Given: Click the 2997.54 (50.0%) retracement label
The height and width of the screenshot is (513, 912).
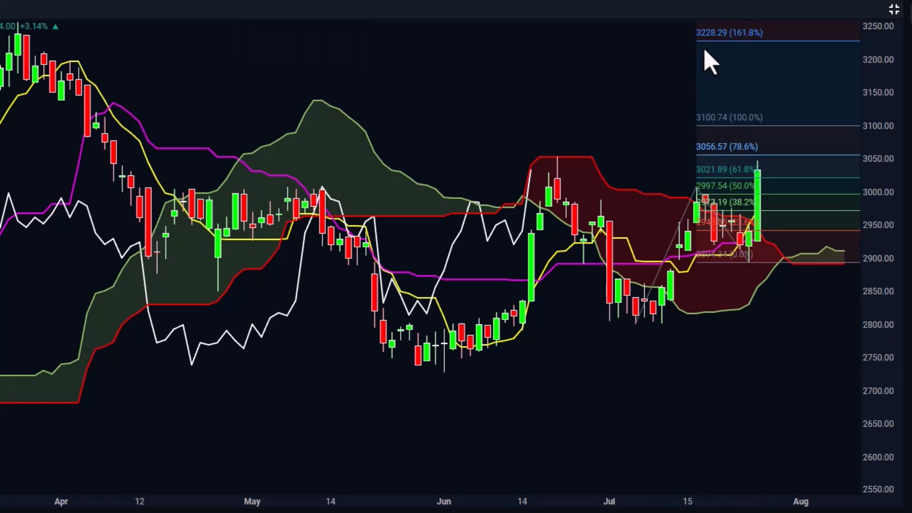Looking at the screenshot, I should 726,186.
